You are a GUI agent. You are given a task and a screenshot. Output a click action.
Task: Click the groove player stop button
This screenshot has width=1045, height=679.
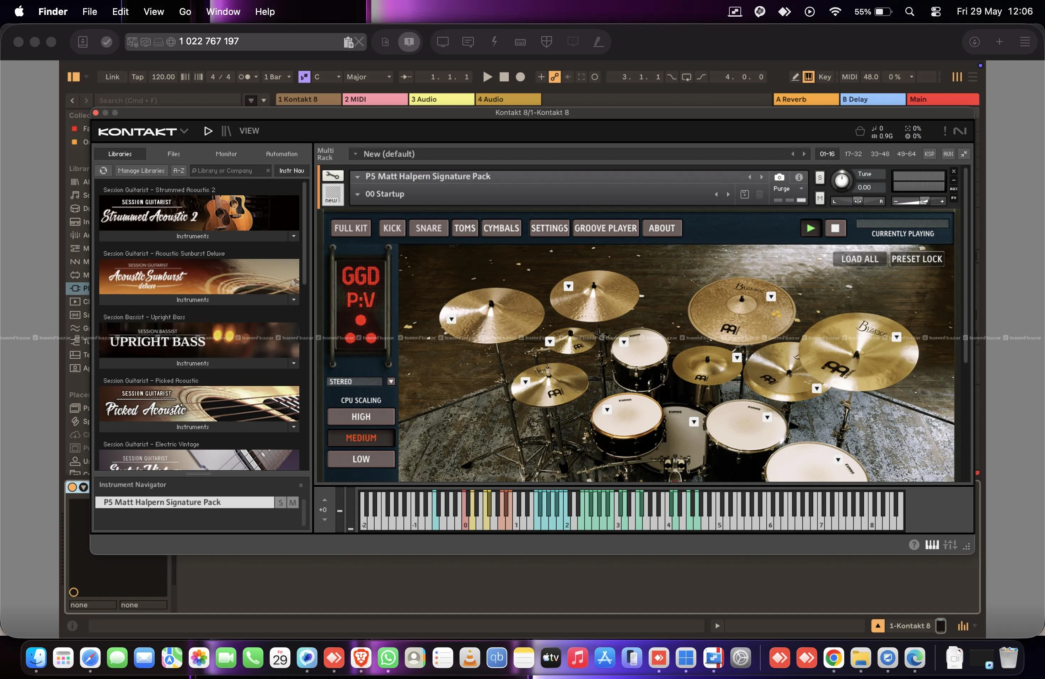(x=835, y=228)
